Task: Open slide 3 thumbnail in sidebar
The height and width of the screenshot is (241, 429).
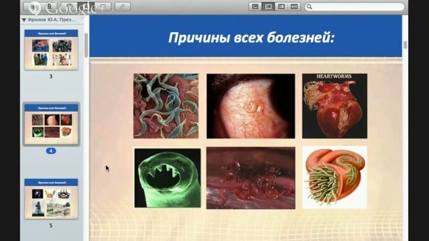Action: 51,50
